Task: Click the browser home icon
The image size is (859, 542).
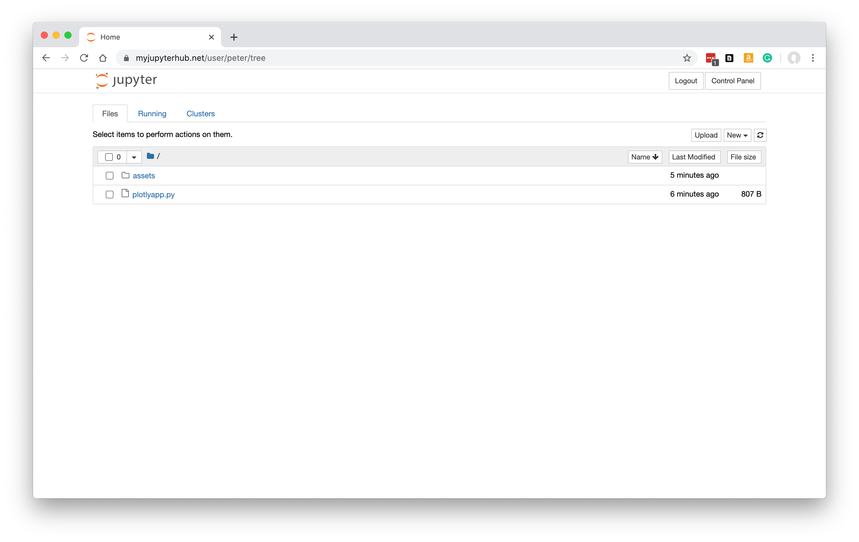Action: pyautogui.click(x=103, y=58)
